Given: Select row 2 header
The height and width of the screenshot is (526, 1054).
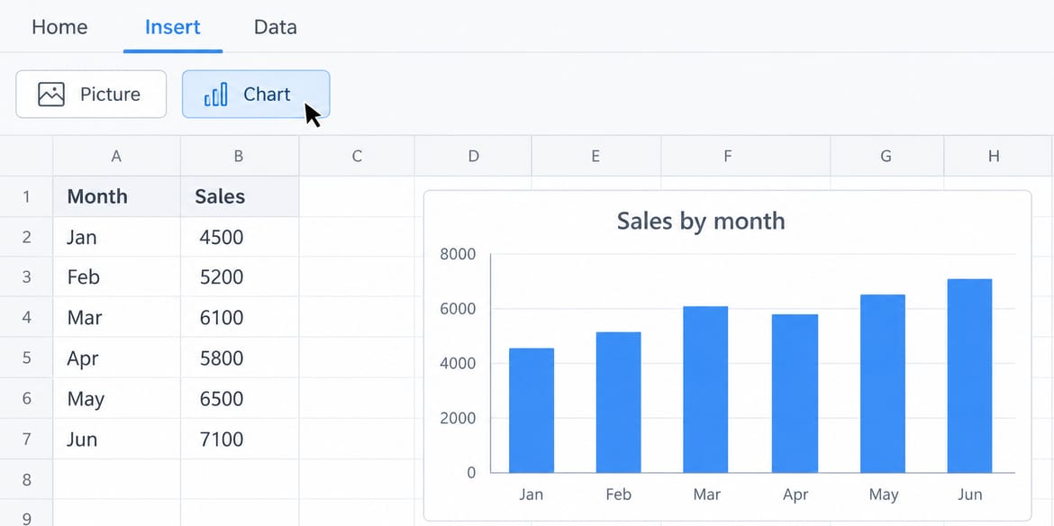Looking at the screenshot, I should click(26, 237).
